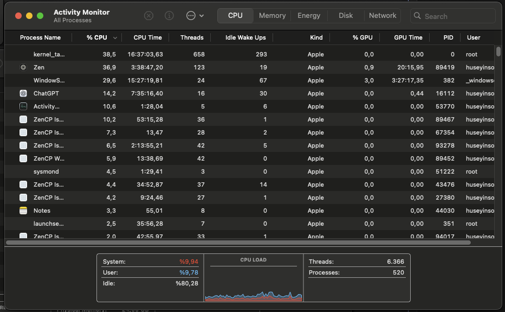Sort by the Threads column header

(x=192, y=37)
